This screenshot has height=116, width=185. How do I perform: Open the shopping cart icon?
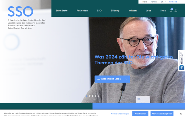pyautogui.click(x=171, y=10)
